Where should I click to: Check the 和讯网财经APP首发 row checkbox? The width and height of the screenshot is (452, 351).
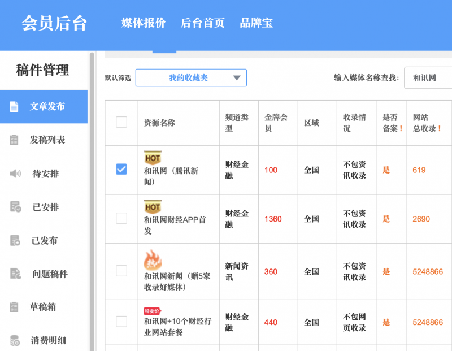[x=121, y=218]
